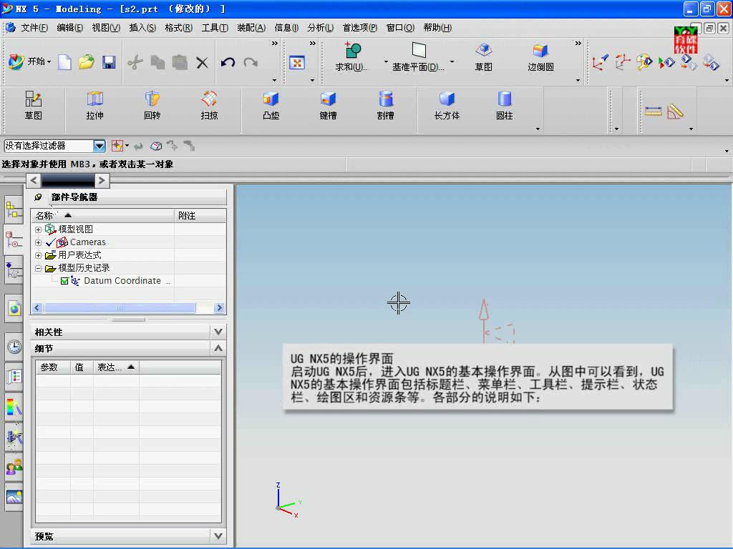
Task: Select the Datum Coordinate tree item
Action: point(122,281)
